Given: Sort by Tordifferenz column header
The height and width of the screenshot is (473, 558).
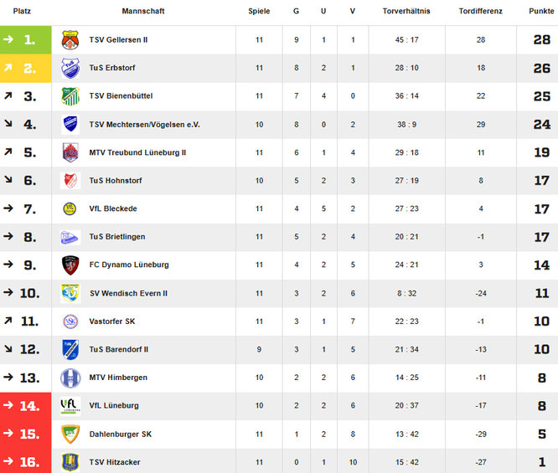Looking at the screenshot, I should pos(481,12).
